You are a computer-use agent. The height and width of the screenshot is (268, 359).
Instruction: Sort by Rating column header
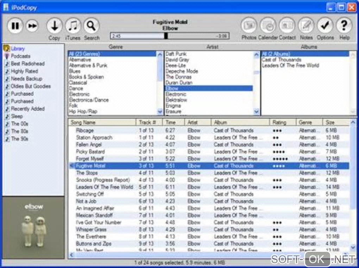tap(283, 122)
